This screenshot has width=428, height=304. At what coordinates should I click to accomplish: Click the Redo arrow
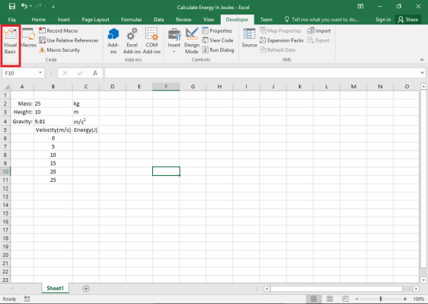40,6
